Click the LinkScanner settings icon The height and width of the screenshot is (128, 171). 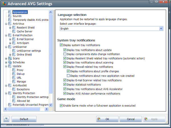14,51
